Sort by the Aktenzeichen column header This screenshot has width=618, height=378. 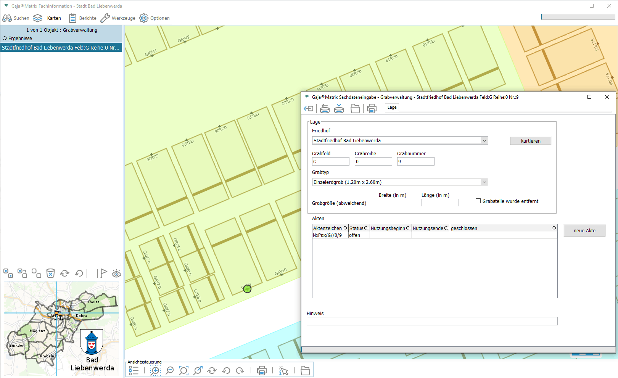coord(327,228)
